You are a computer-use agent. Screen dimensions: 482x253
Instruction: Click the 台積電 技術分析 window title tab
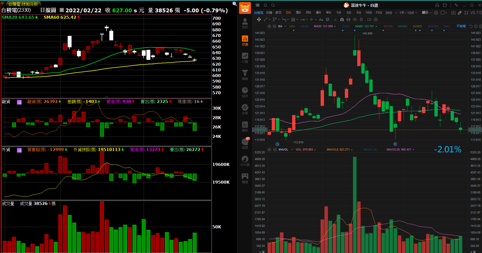[23, 4]
